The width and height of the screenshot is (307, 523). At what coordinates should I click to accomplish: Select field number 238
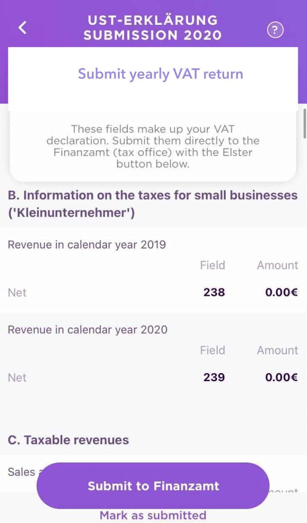[214, 292]
